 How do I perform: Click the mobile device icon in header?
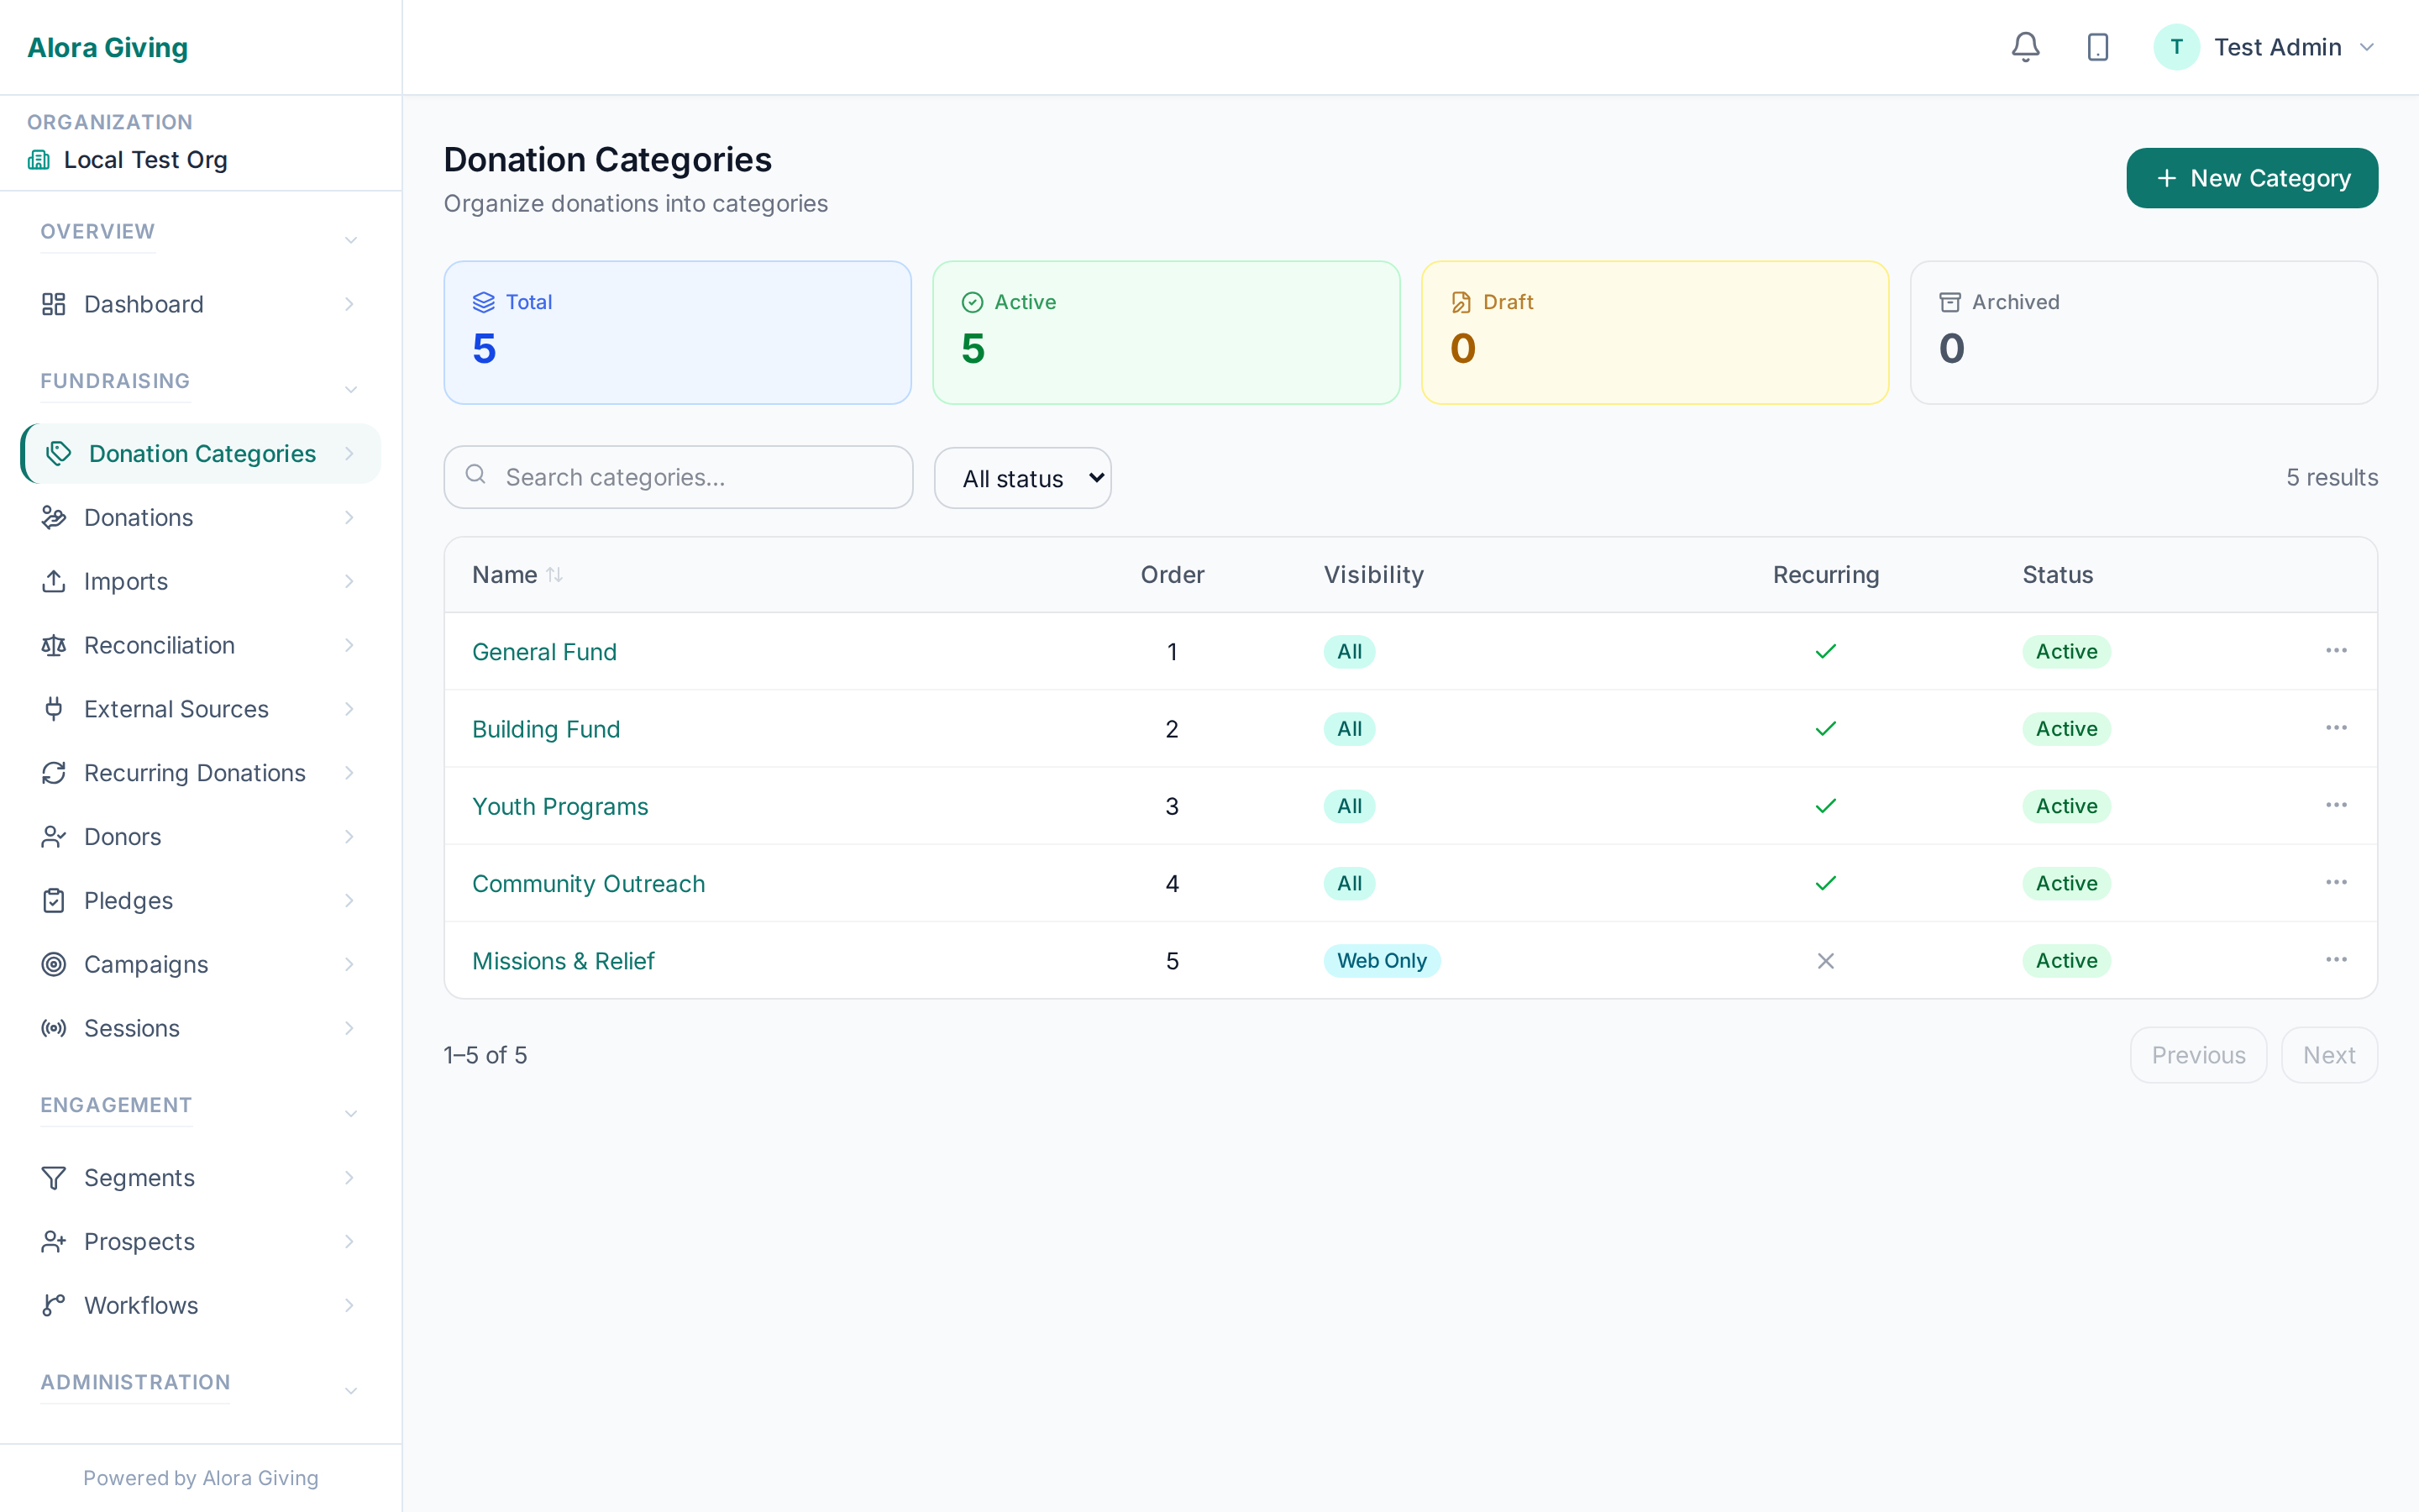[x=2097, y=47]
